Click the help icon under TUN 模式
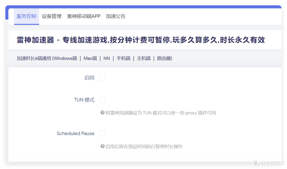Screen dimensions: 287x169 pos(102,113)
